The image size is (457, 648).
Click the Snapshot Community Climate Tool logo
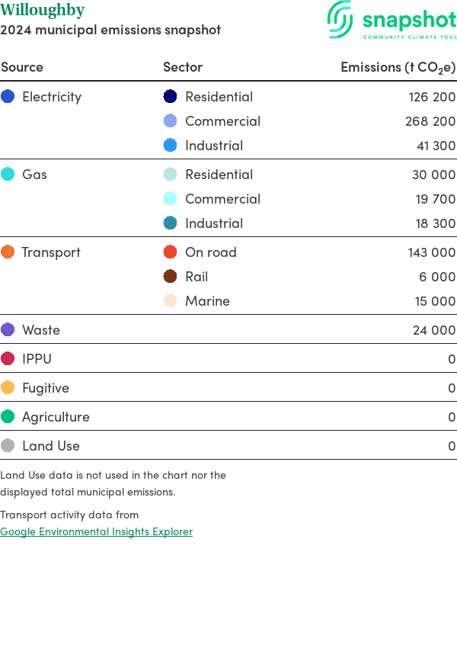(391, 21)
